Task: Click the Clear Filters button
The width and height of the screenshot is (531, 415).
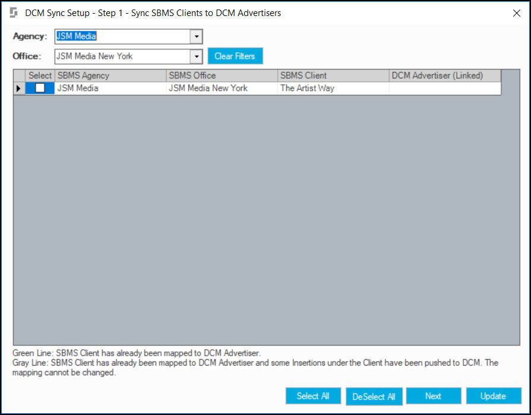Action: click(x=235, y=56)
